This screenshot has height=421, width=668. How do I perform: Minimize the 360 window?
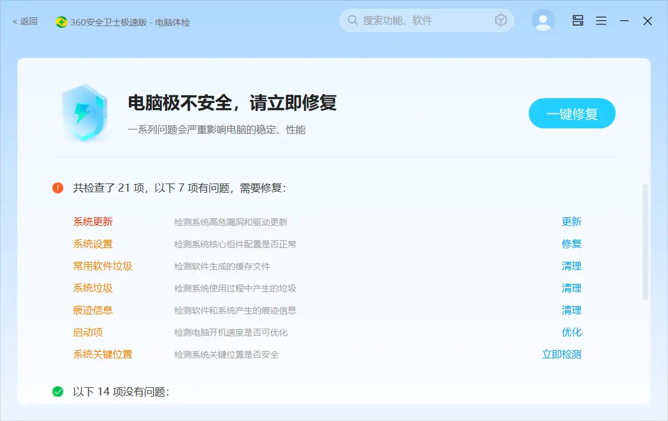click(624, 20)
